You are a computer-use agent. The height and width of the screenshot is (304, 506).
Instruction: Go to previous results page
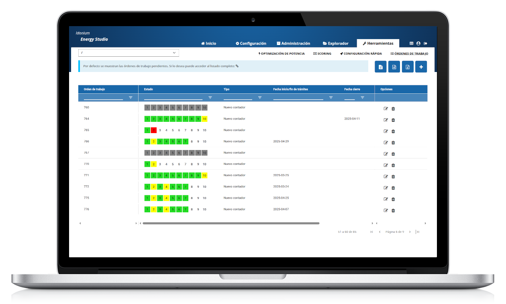pos(379,232)
